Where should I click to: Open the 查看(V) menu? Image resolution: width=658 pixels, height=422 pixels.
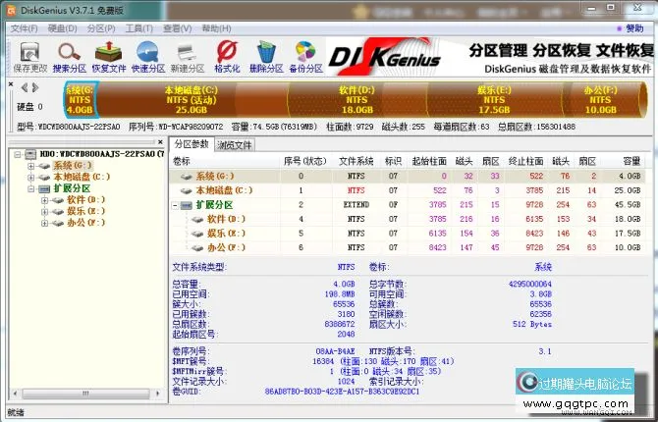point(177,28)
